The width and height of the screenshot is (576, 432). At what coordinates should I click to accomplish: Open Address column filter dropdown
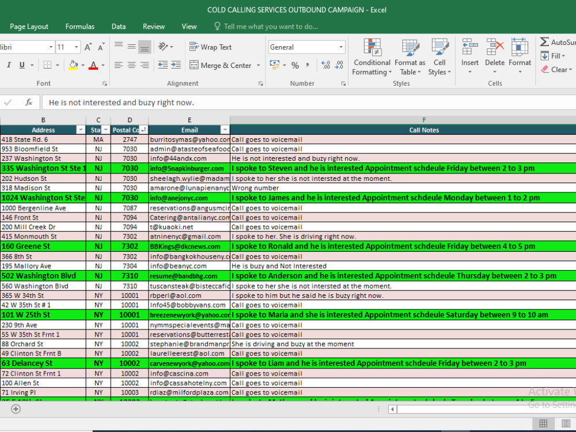[x=81, y=130]
